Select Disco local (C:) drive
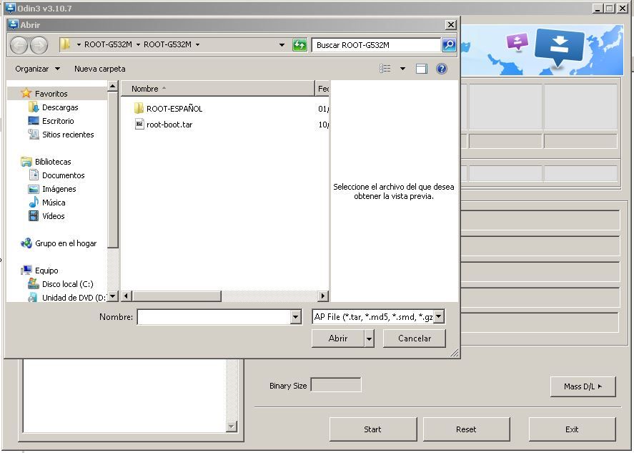This screenshot has width=634, height=453. tap(67, 284)
